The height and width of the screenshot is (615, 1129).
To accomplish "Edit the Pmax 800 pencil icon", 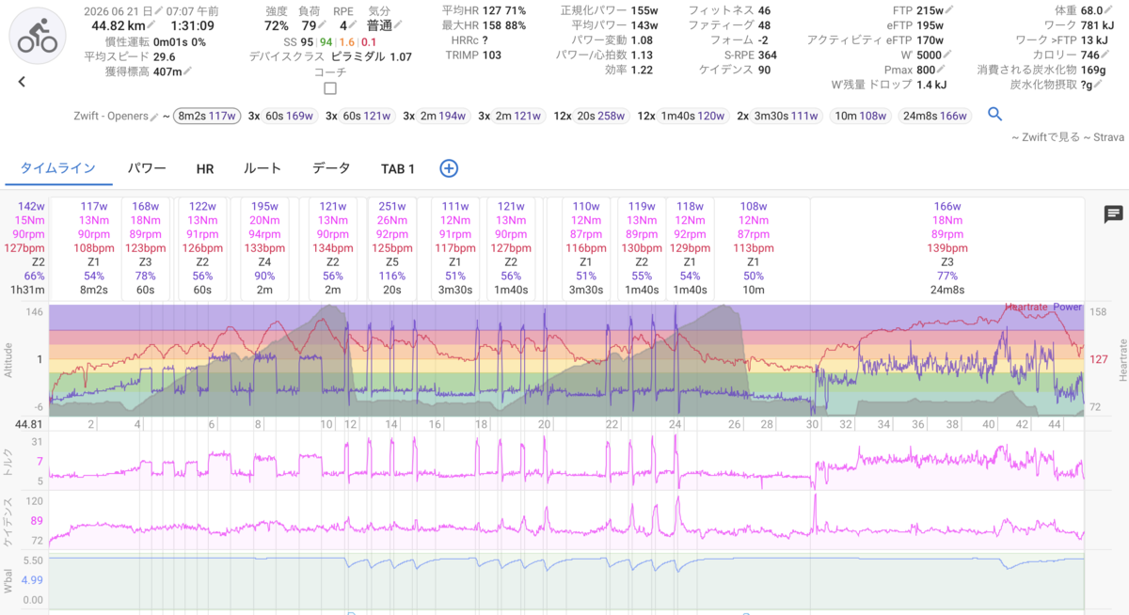I will pyautogui.click(x=943, y=70).
